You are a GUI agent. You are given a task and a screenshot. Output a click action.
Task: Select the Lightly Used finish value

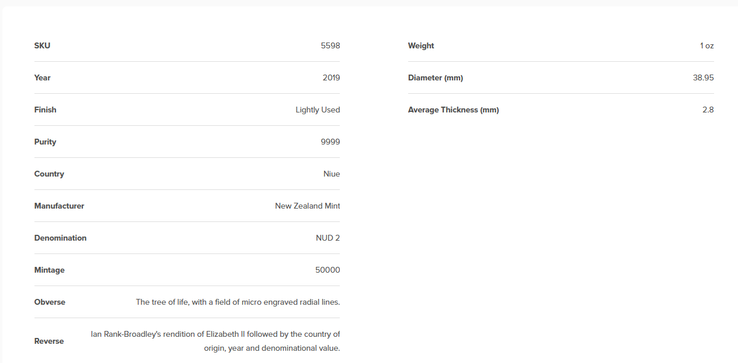coord(318,110)
